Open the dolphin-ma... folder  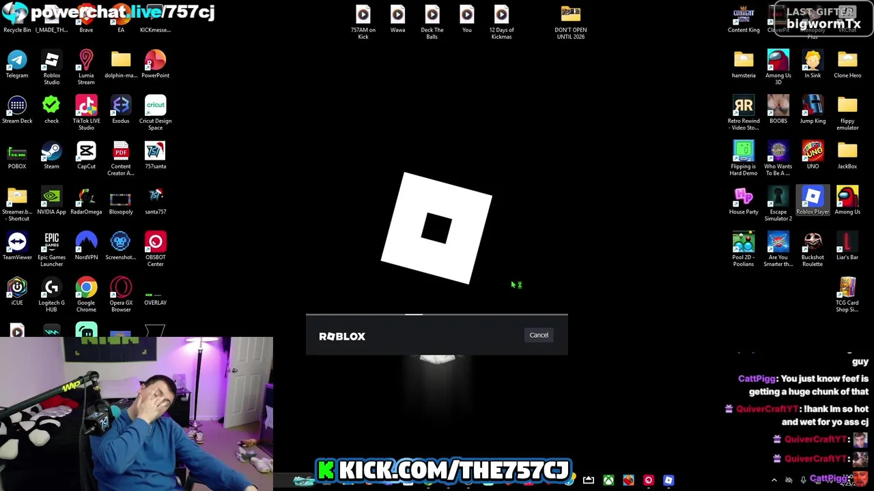[x=121, y=64]
